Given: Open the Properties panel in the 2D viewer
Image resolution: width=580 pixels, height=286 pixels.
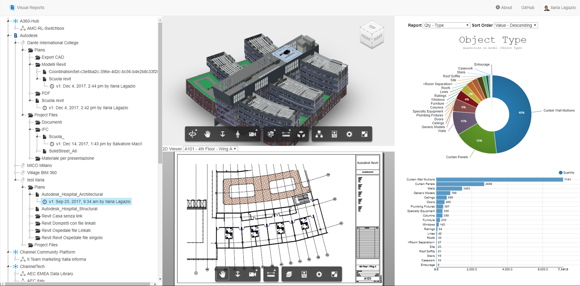Looking at the screenshot, I should pyautogui.click(x=304, y=274).
